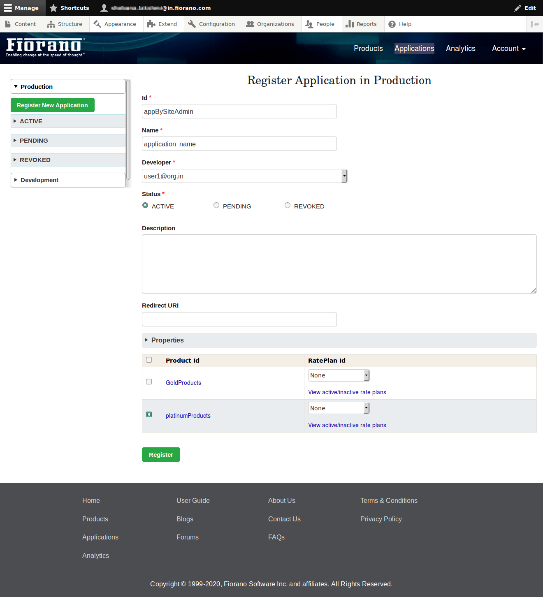View rate plans for GoldProducts
Screen dimensions: 543x597
pyautogui.click(x=347, y=392)
